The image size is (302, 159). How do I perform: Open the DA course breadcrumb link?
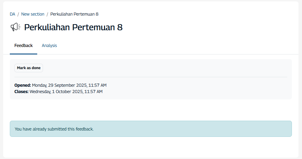12,14
